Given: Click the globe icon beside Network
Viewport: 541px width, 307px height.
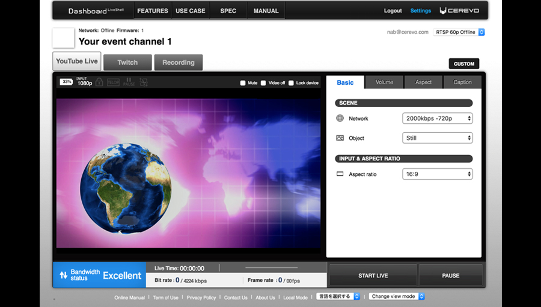Looking at the screenshot, I should [x=340, y=118].
